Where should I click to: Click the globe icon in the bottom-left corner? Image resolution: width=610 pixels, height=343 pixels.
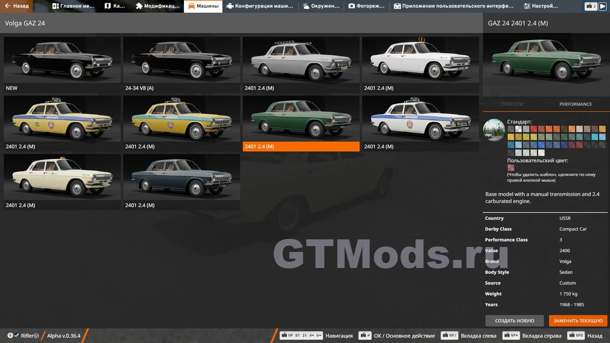pyautogui.click(x=10, y=335)
